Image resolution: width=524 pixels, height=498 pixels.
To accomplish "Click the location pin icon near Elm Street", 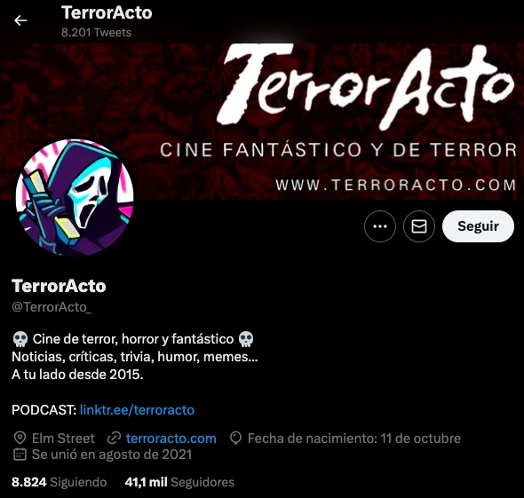I will point(20,438).
